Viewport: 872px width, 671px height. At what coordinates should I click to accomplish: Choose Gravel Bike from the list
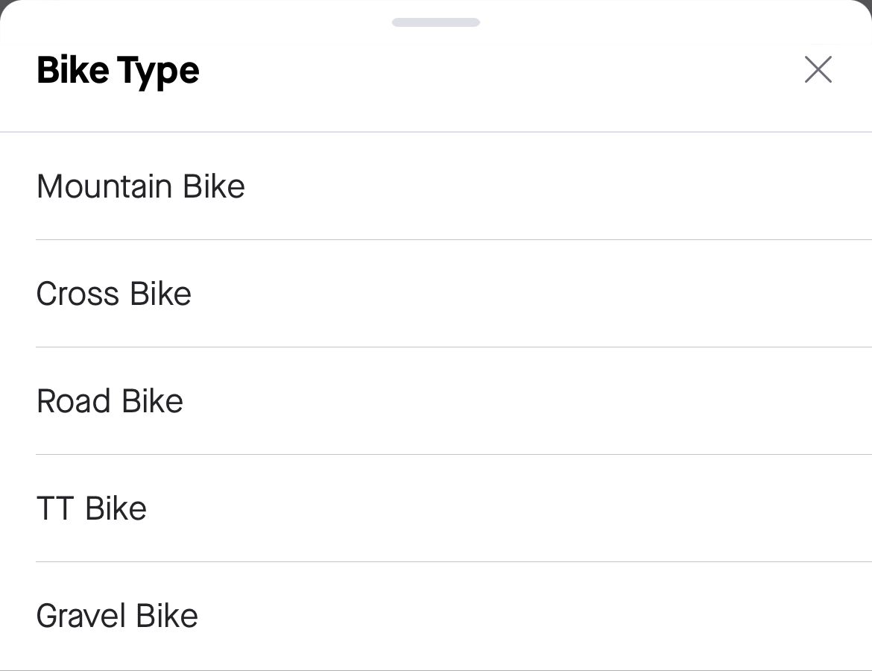(x=117, y=616)
